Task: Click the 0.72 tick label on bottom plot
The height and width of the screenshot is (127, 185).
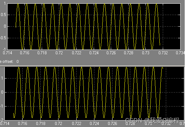Action: [x=58, y=124]
